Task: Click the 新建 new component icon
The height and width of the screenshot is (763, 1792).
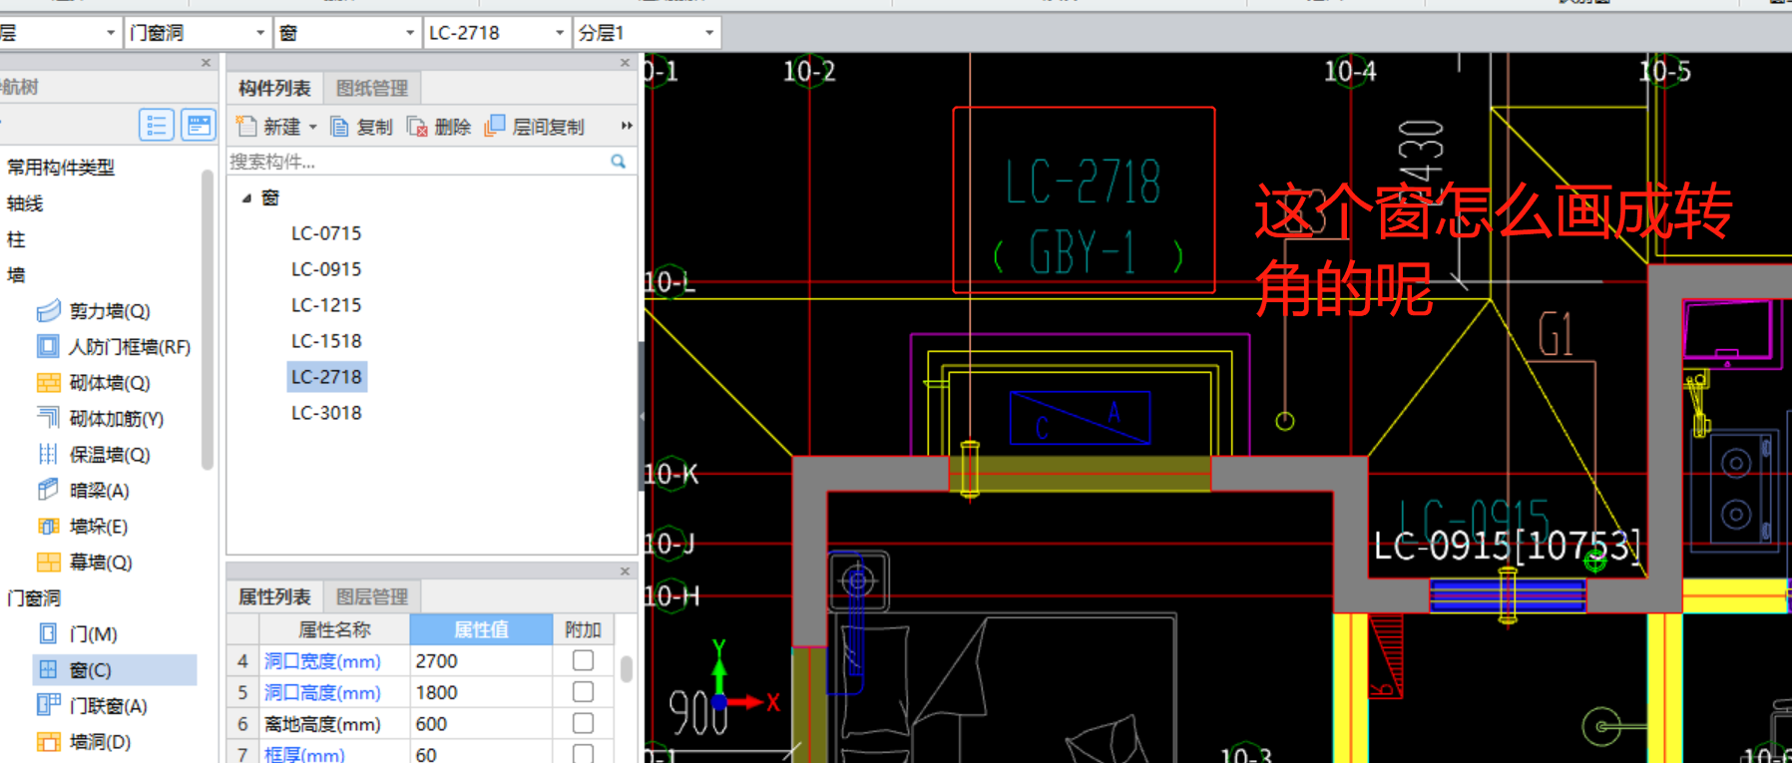Action: click(x=245, y=127)
